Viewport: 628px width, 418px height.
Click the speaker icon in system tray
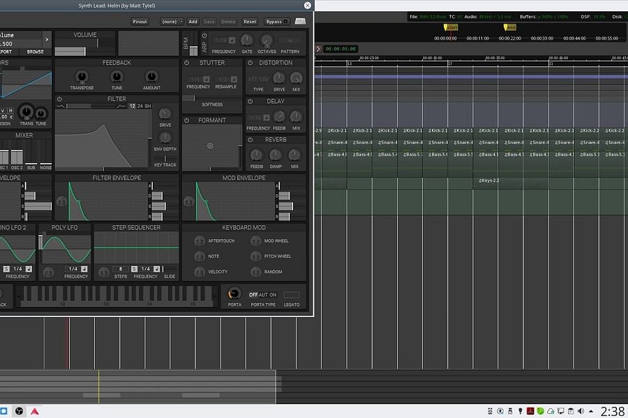tap(581, 411)
